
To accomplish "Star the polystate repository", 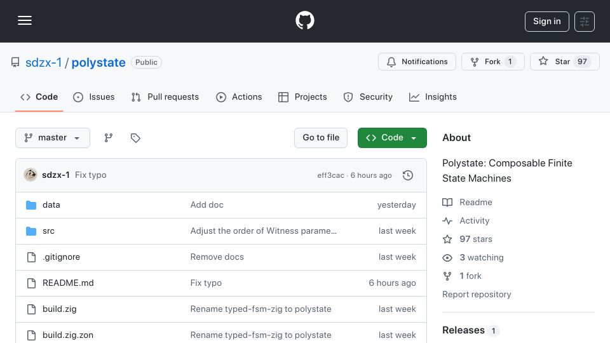I will tap(564, 62).
